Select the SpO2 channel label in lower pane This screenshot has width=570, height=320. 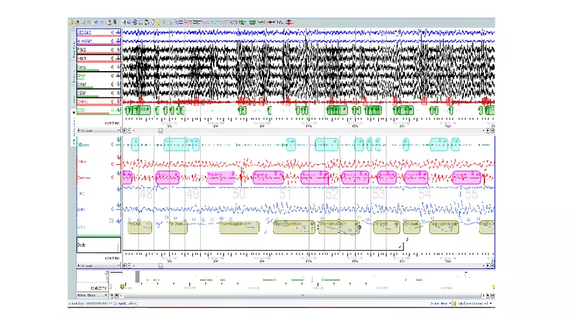(x=82, y=227)
